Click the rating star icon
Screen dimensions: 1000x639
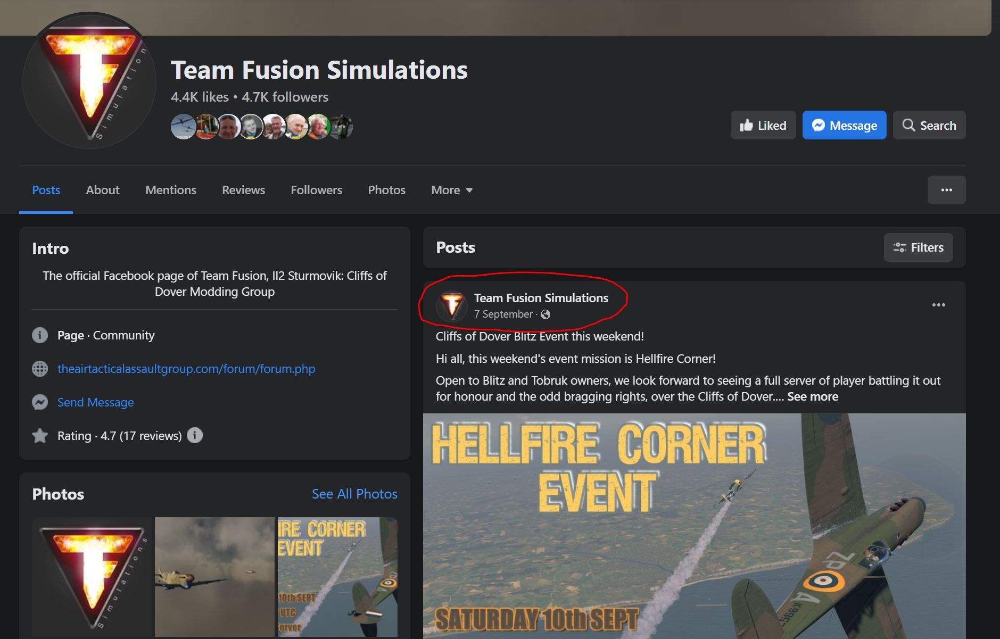pos(40,436)
